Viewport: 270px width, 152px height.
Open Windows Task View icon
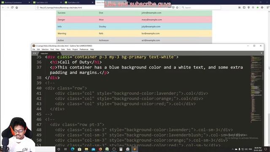coord(65,149)
